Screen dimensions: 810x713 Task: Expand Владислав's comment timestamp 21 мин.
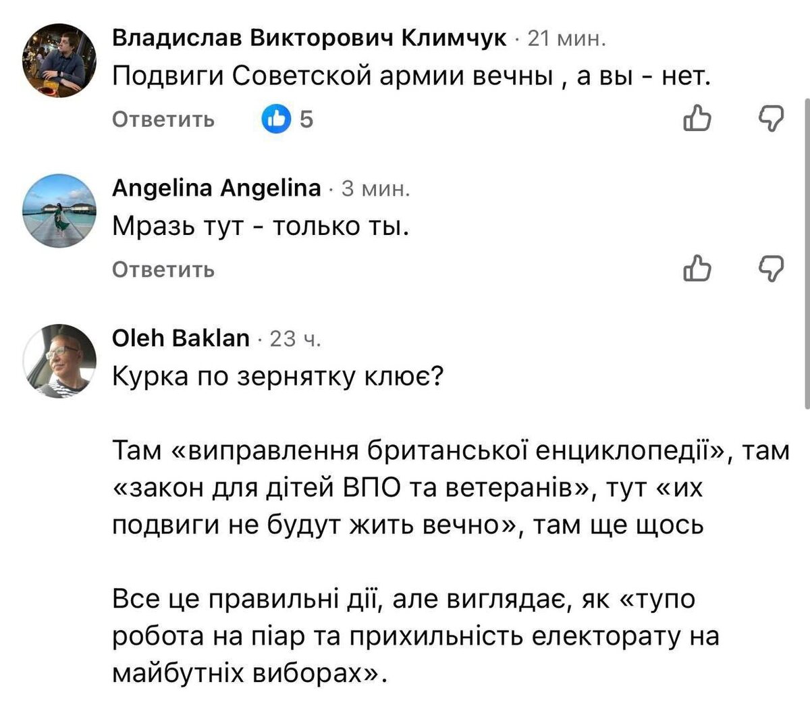tap(567, 41)
